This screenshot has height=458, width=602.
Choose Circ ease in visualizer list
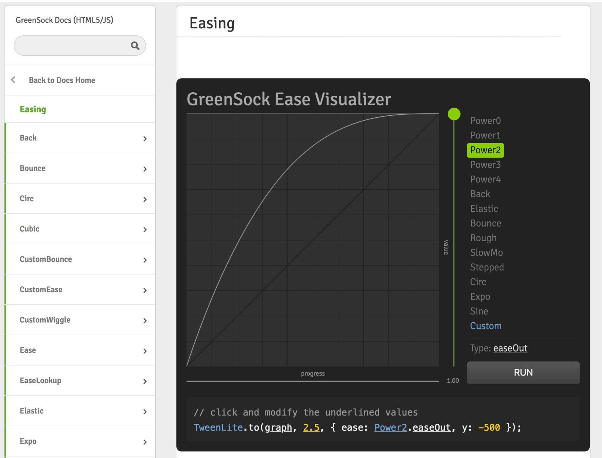478,282
